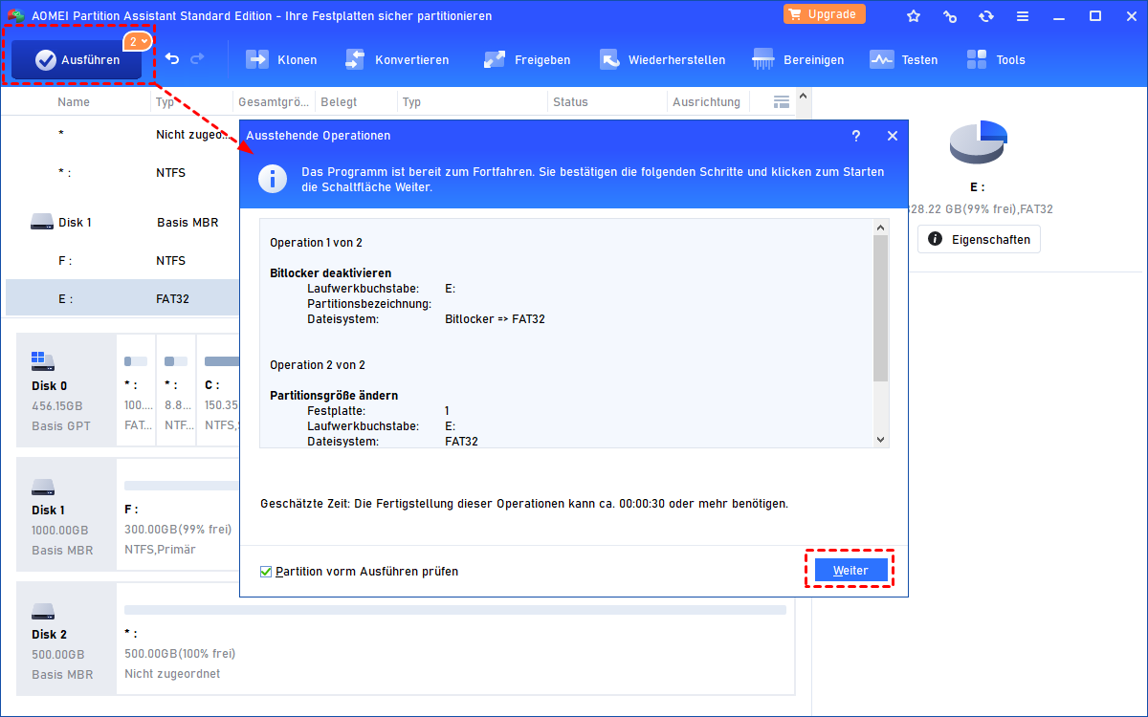Click the Disk 0 456.15GB disk tile
Image resolution: width=1148 pixels, height=717 pixels.
(65, 388)
